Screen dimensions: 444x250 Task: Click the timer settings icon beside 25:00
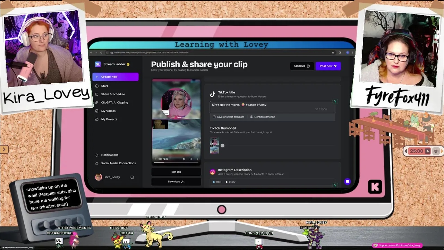(436, 151)
